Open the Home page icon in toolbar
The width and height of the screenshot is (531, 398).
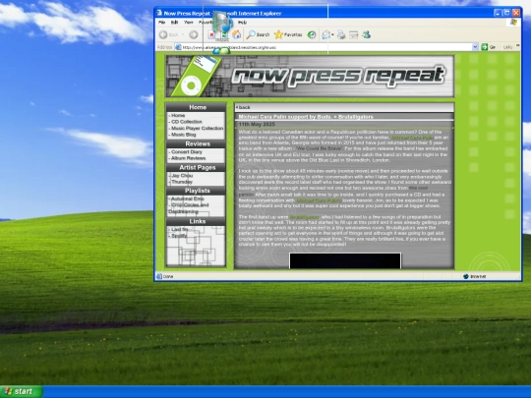(x=236, y=34)
